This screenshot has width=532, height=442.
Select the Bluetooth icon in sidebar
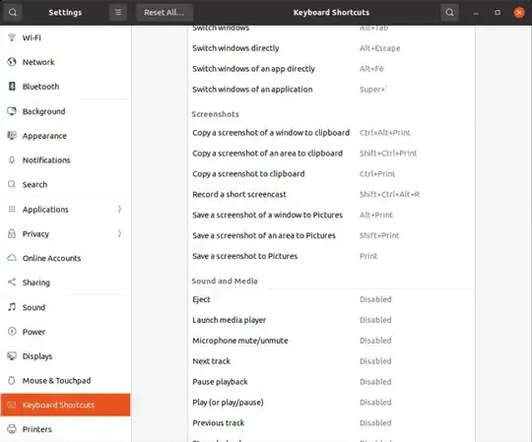[12, 87]
